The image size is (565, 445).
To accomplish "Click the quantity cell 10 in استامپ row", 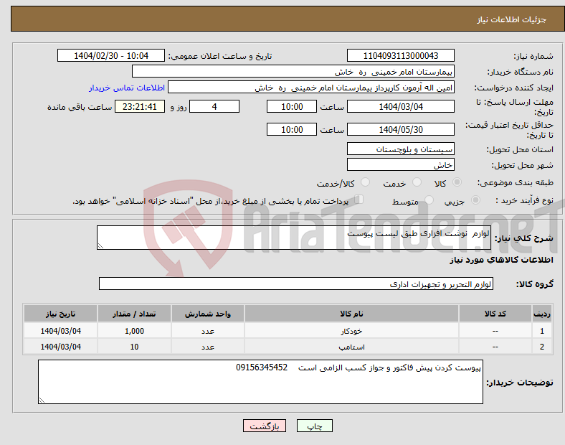I will coord(134,347).
